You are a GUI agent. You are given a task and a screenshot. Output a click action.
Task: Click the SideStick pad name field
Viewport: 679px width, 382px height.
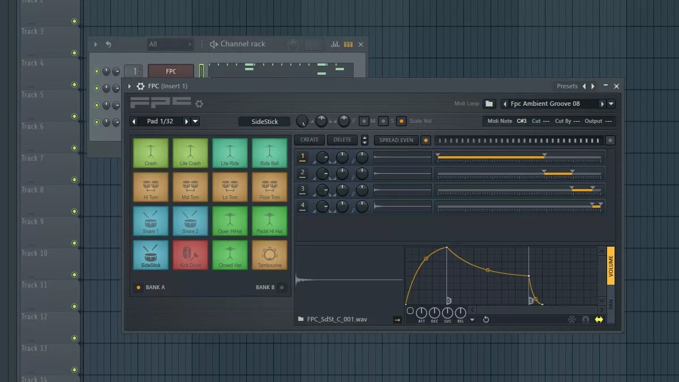(264, 122)
